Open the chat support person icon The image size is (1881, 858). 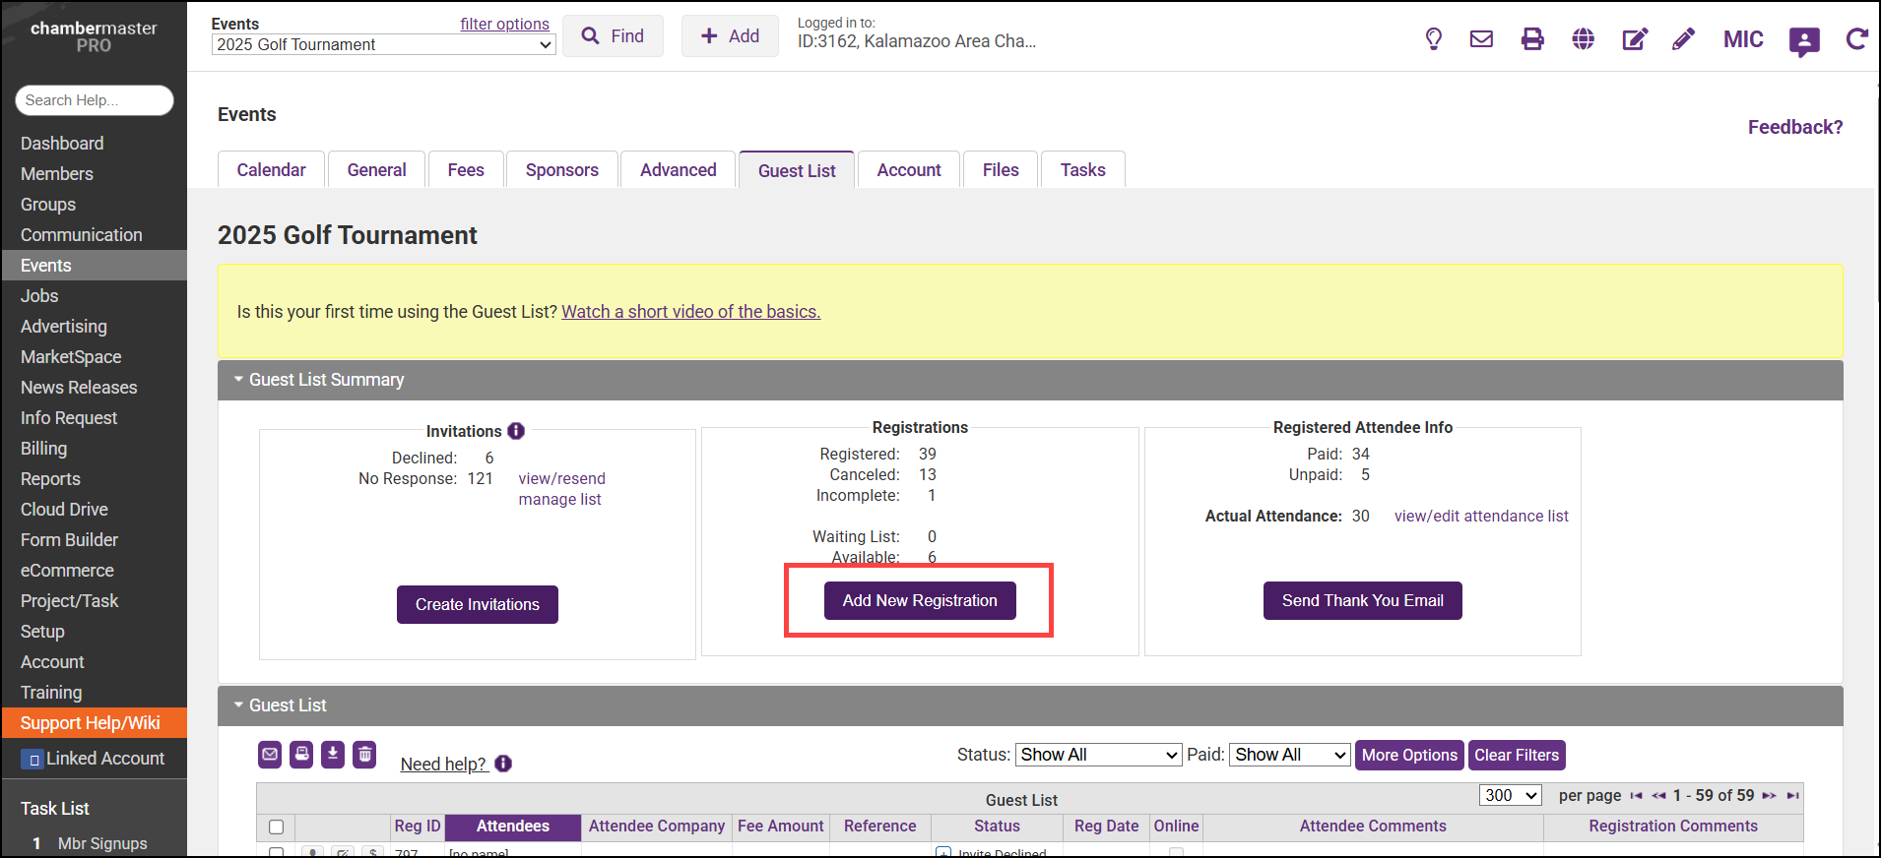(1803, 41)
